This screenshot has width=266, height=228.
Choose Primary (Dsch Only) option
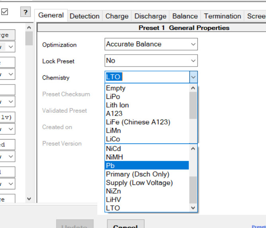click(x=138, y=174)
